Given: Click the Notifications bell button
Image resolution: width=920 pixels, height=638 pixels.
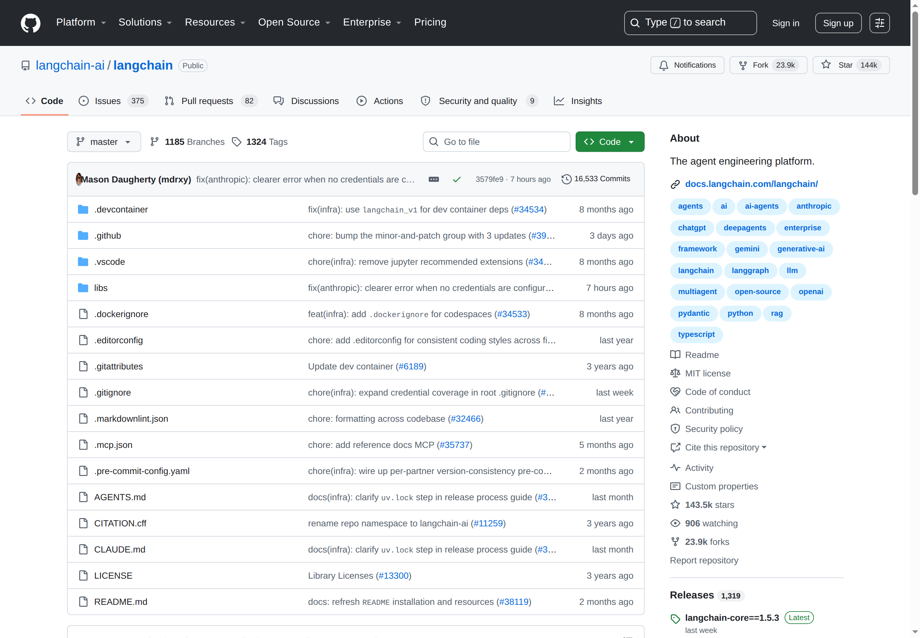Looking at the screenshot, I should (687, 65).
